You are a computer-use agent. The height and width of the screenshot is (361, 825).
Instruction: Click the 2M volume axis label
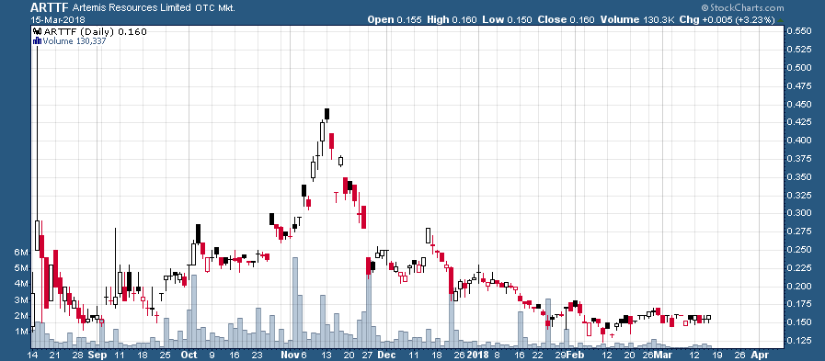coord(21,316)
